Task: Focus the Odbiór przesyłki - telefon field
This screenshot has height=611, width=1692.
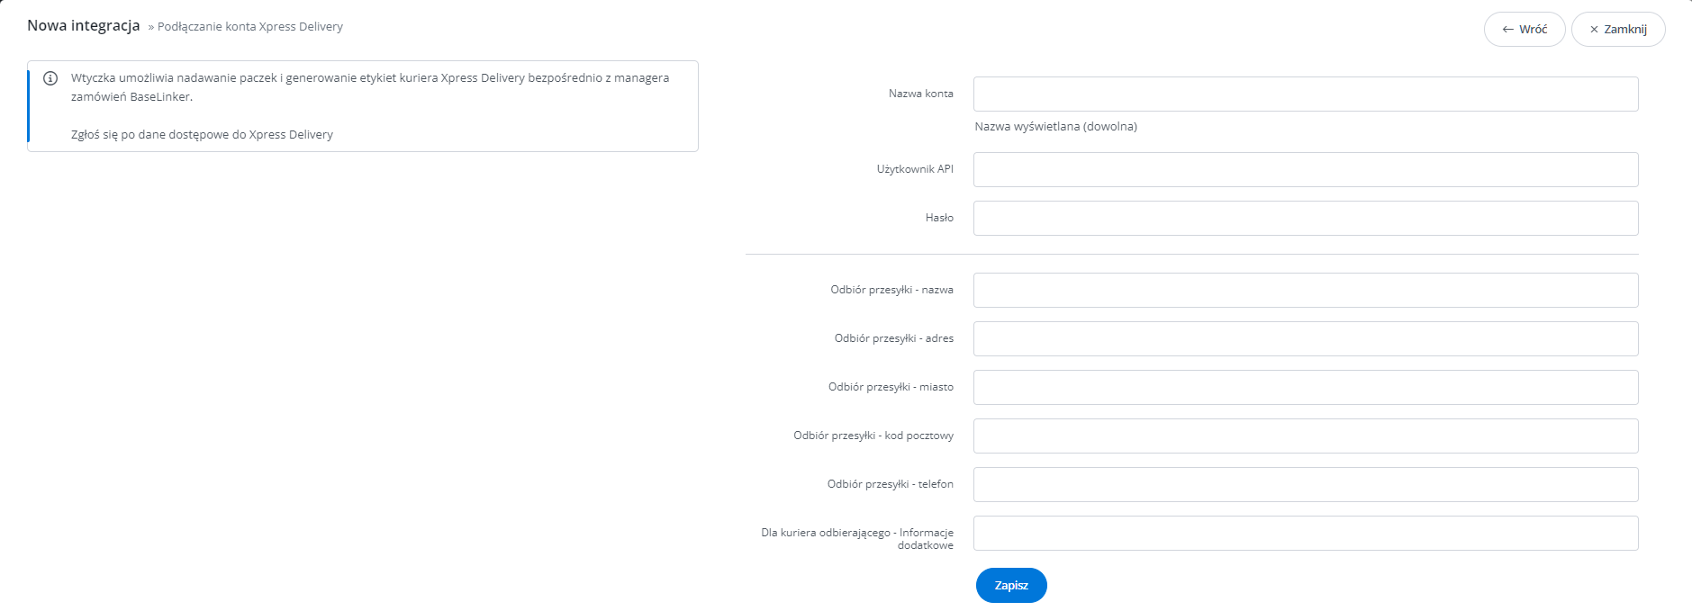Action: coord(1306,485)
